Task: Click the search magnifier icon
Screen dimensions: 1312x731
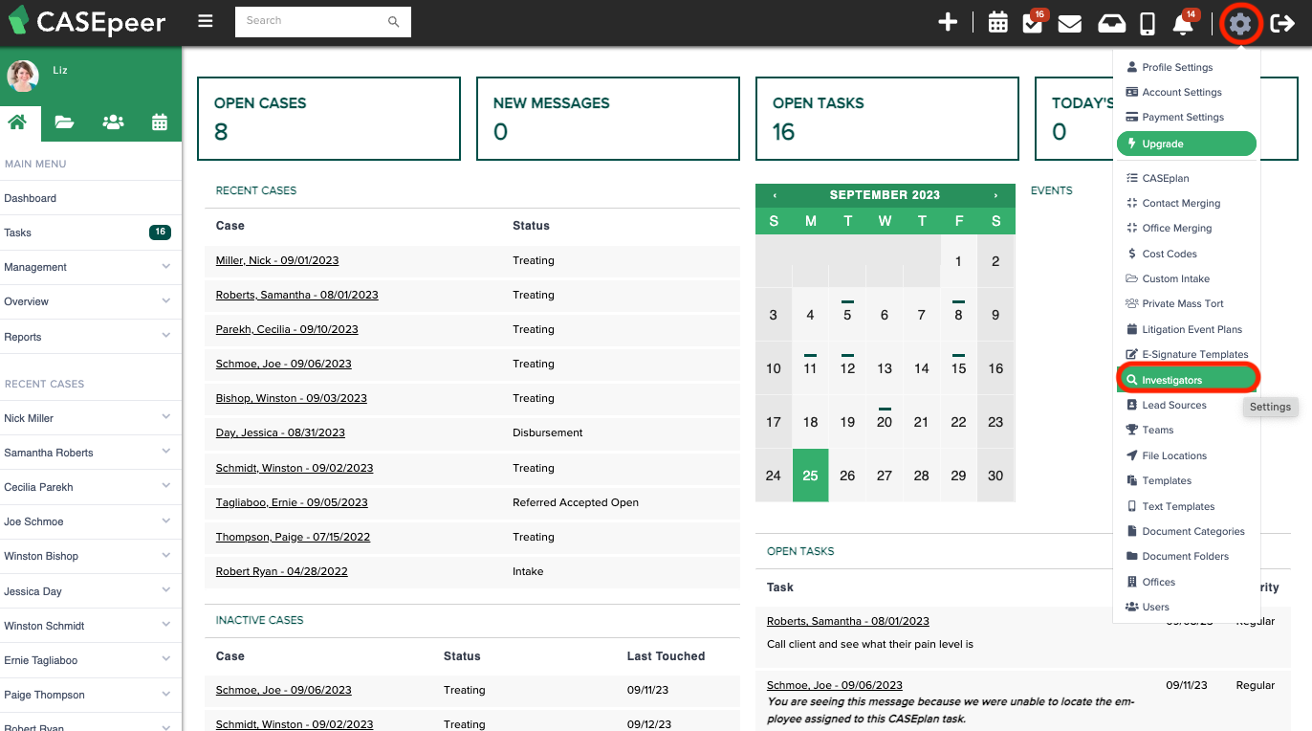Action: pyautogui.click(x=394, y=21)
